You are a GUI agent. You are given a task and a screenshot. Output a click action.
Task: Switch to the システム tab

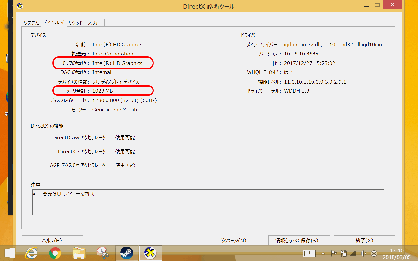point(31,23)
